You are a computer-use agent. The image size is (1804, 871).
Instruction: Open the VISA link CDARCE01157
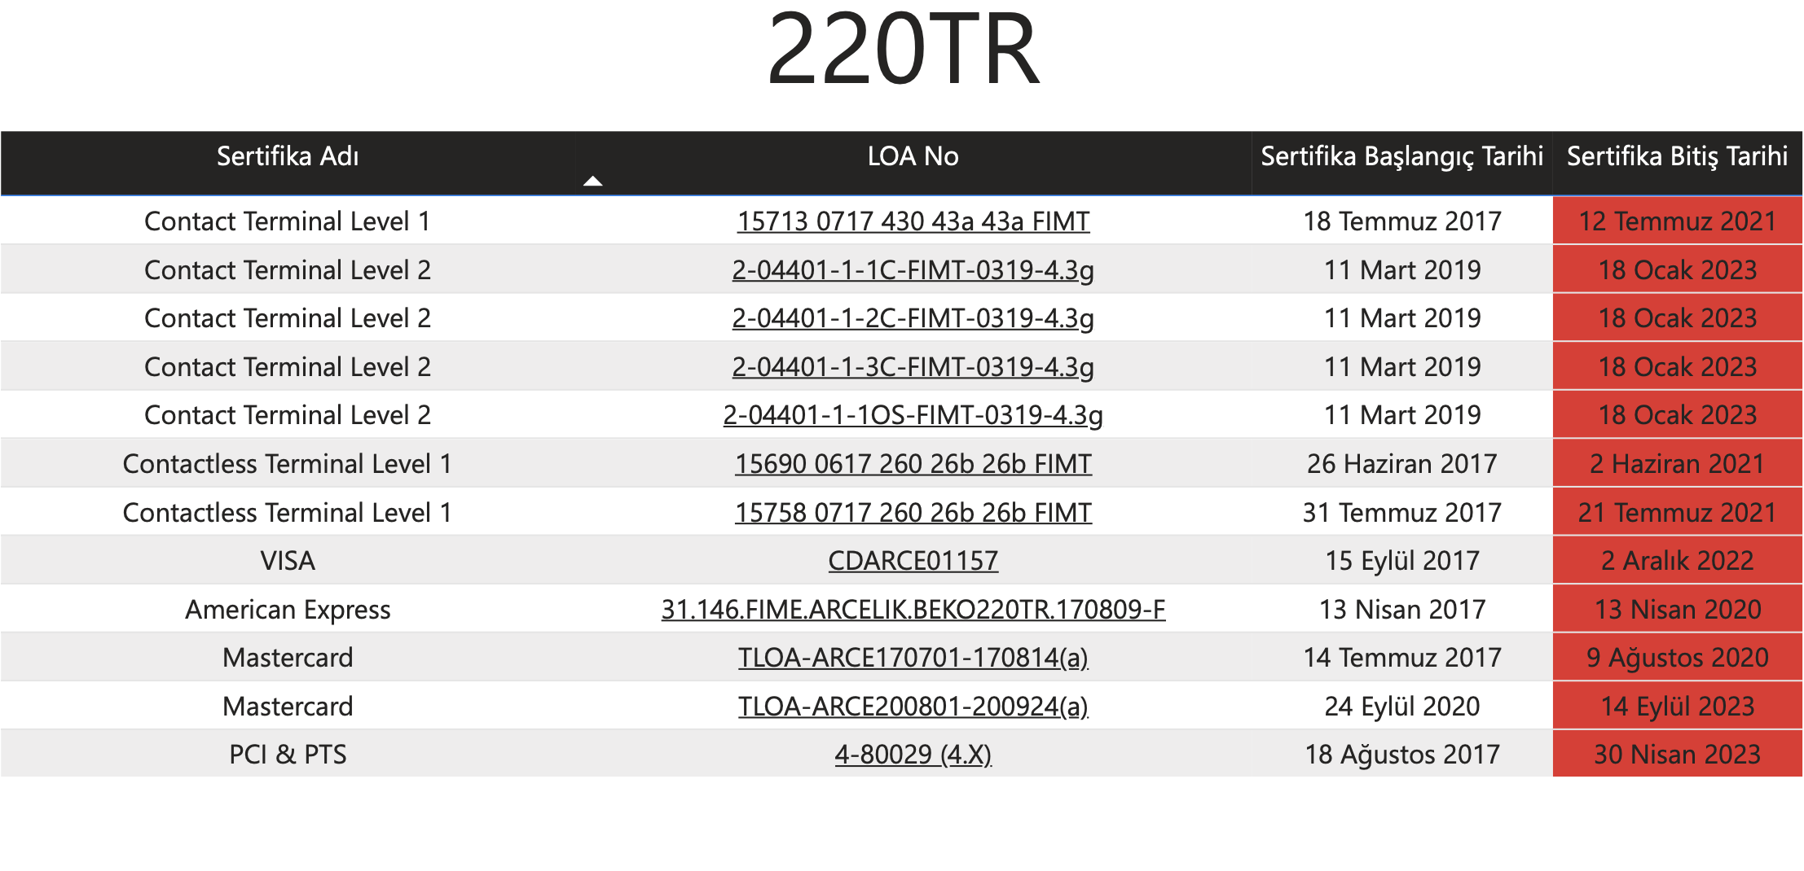point(913,561)
